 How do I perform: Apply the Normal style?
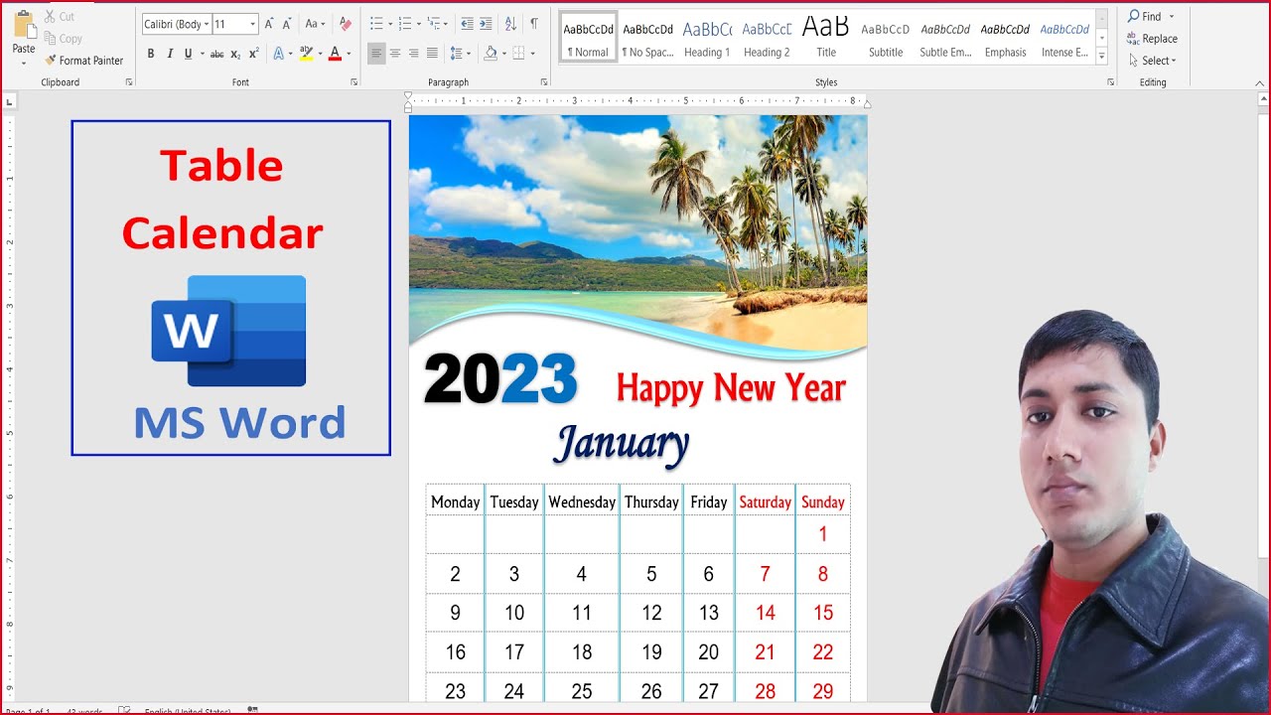[x=589, y=38]
